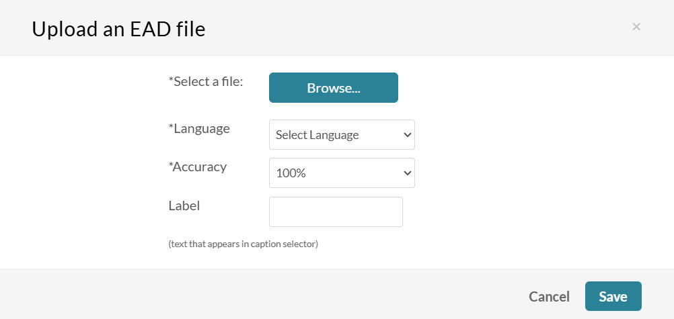The image size is (674, 319).
Task: Click the asterisk before Select a file
Action: tap(171, 80)
